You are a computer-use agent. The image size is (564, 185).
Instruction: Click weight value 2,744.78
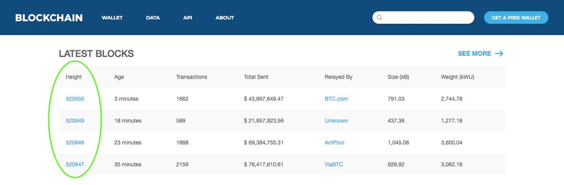452,99
